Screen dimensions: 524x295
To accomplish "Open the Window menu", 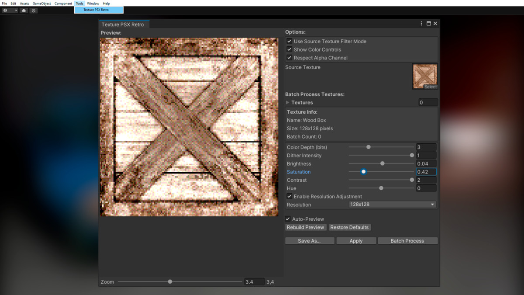I will pyautogui.click(x=93, y=3).
